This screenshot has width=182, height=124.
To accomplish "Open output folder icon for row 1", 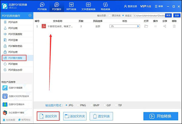I will click(146, 26).
